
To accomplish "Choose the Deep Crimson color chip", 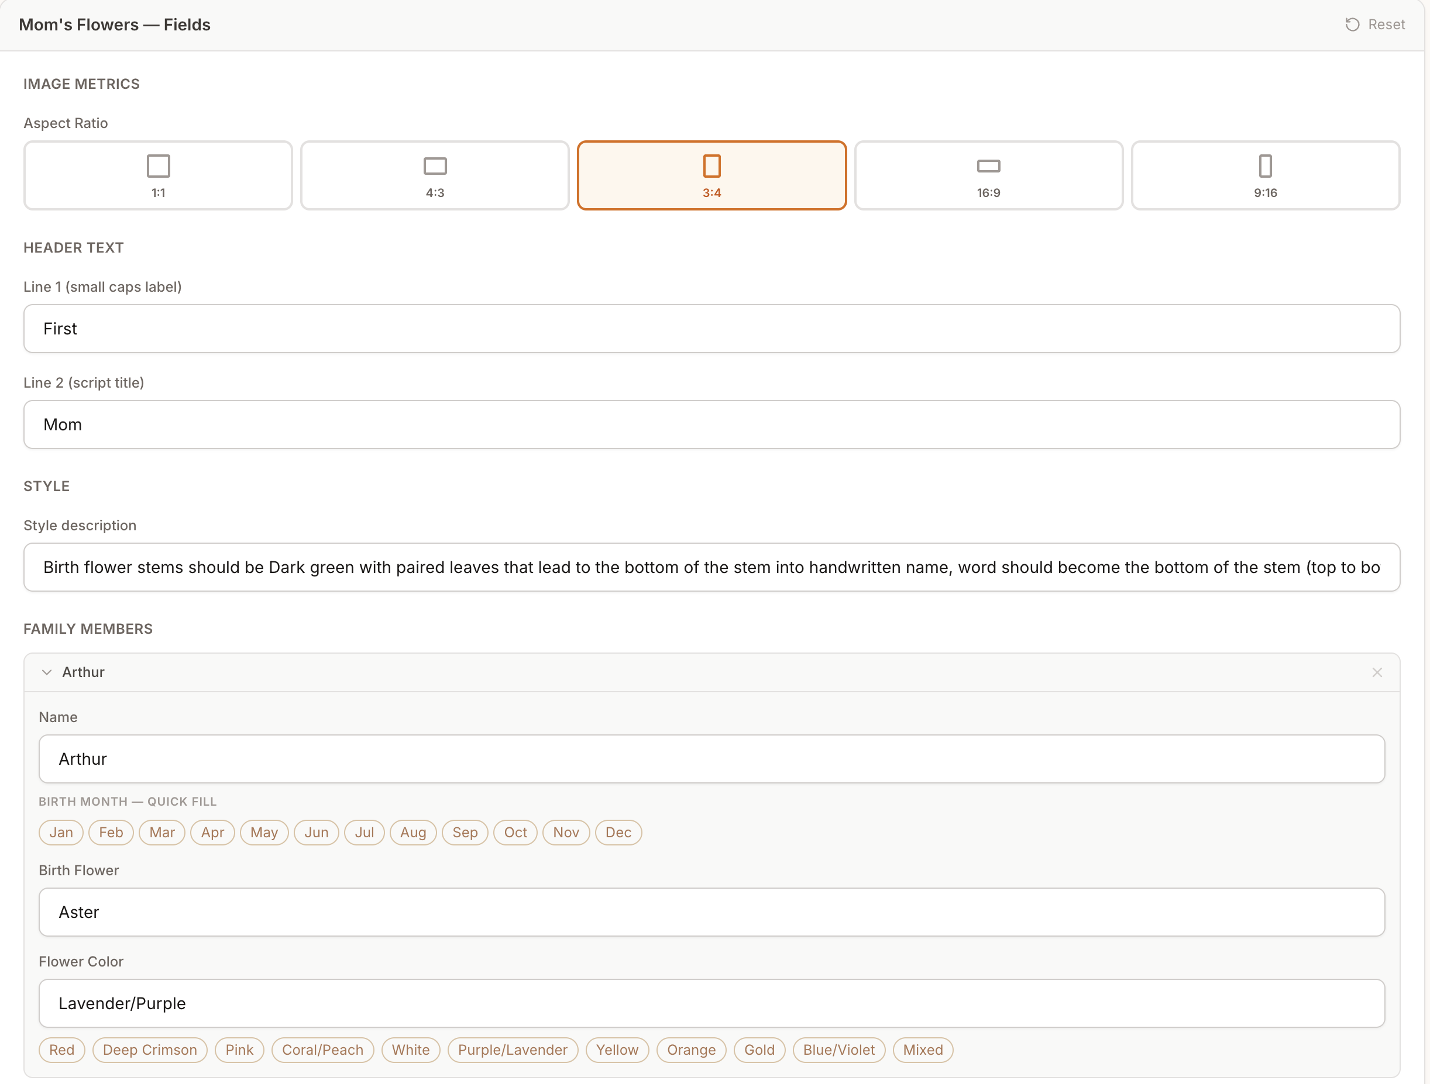I will (x=149, y=1050).
